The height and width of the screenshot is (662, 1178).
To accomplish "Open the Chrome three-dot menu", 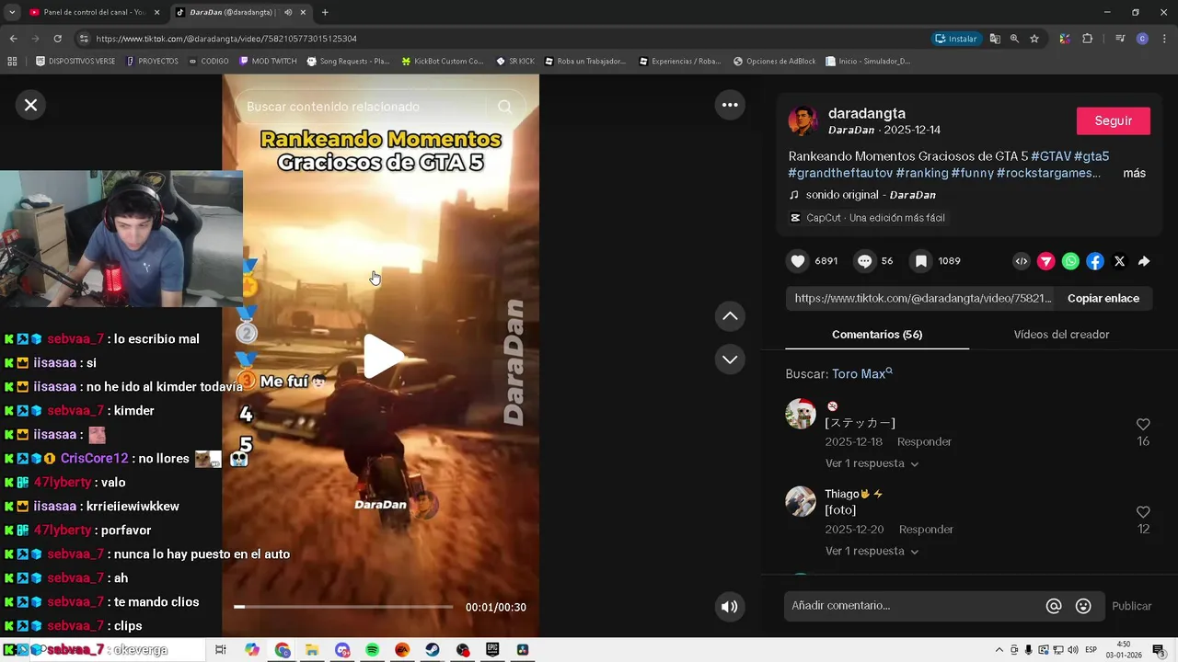I will [x=1164, y=39].
